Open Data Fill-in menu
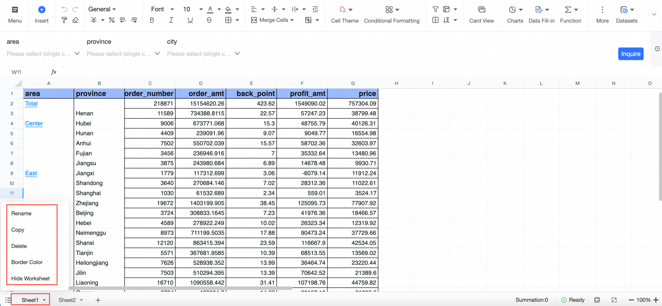 tap(542, 15)
